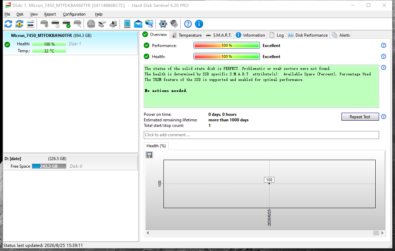Screen dimensions: 395x251
Task: Click the right arrow of graph scrollbar
Action: [382, 233]
